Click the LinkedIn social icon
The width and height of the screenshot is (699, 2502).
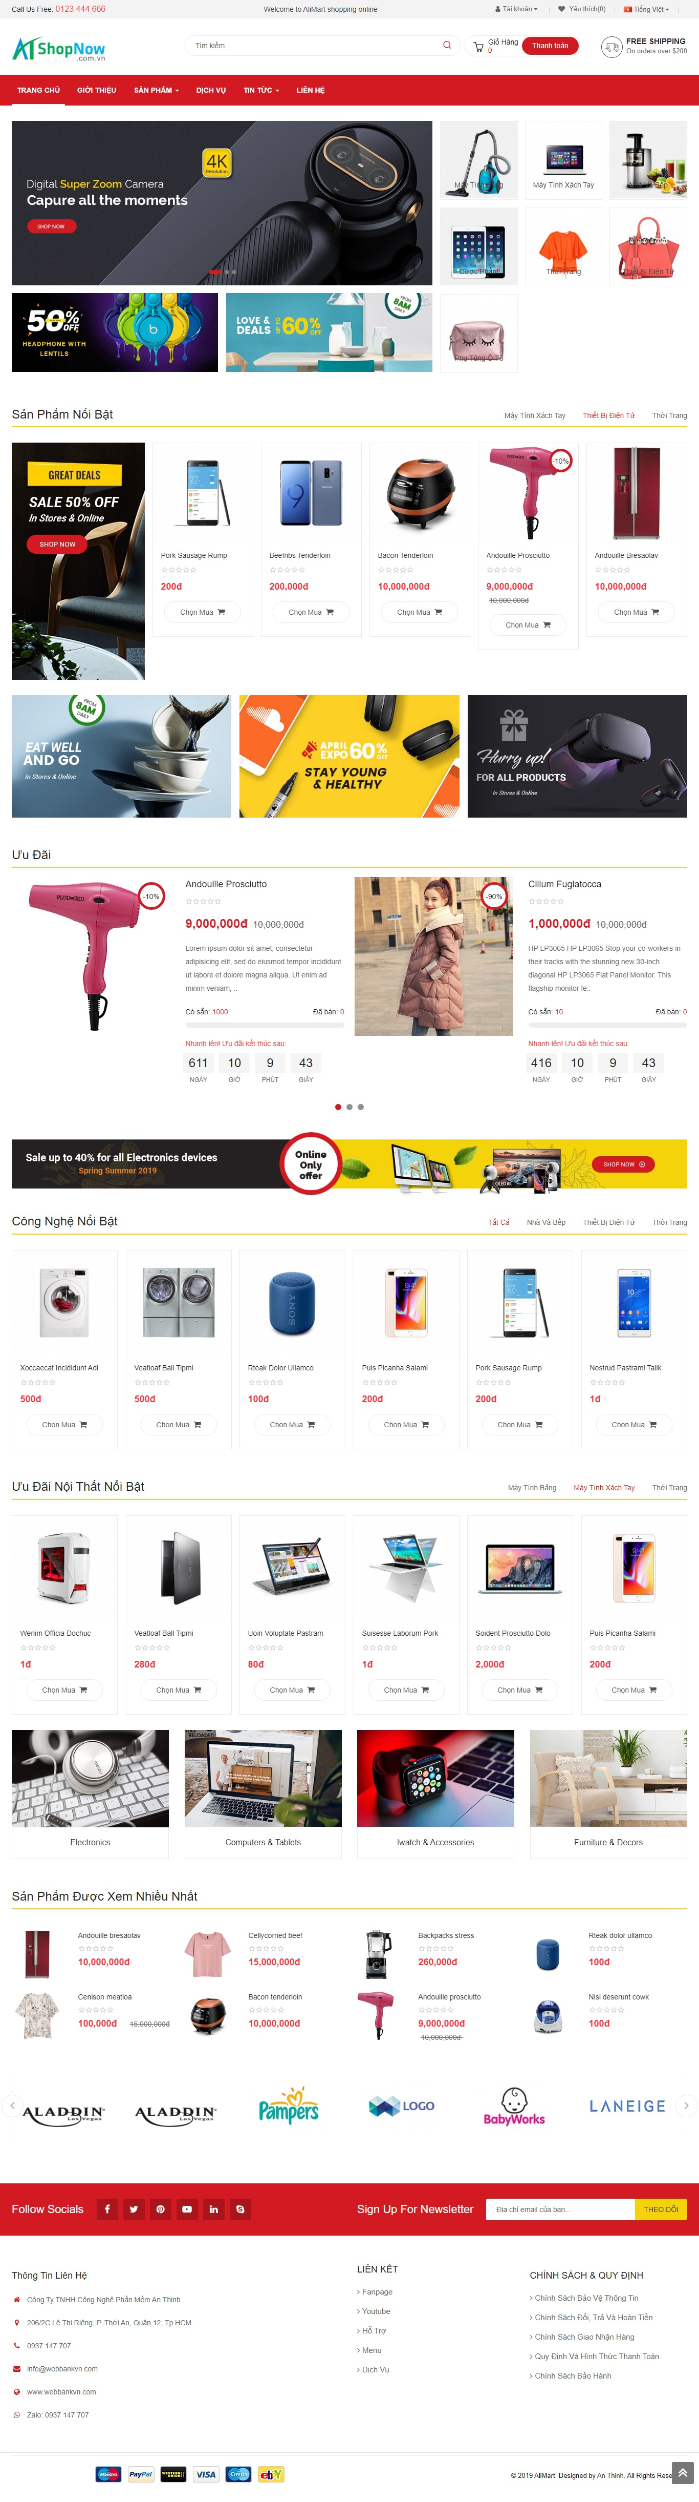213,2208
